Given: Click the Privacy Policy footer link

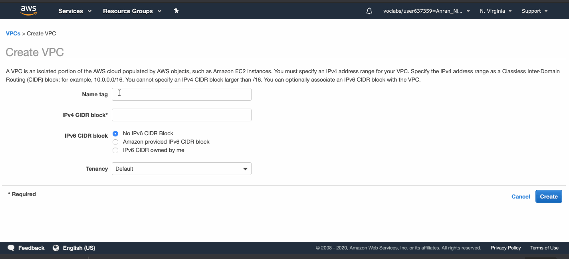Looking at the screenshot, I should (x=506, y=247).
